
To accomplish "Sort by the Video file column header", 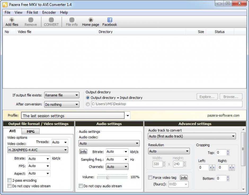I will [x=56, y=32].
